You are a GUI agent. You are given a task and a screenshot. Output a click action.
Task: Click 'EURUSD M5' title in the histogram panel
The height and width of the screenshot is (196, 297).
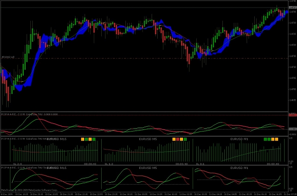tap(148, 139)
